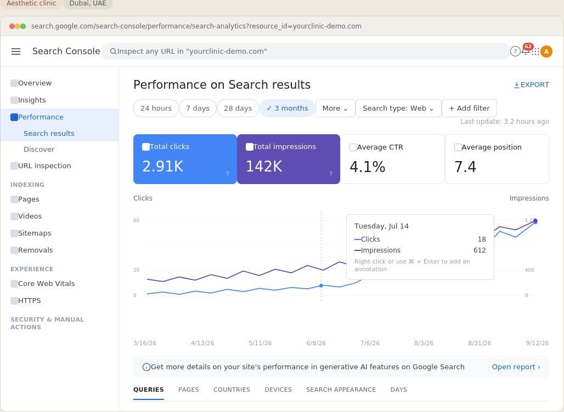This screenshot has width=564, height=412.
Task: Click the URL inspection sidebar icon
Action: (x=14, y=166)
